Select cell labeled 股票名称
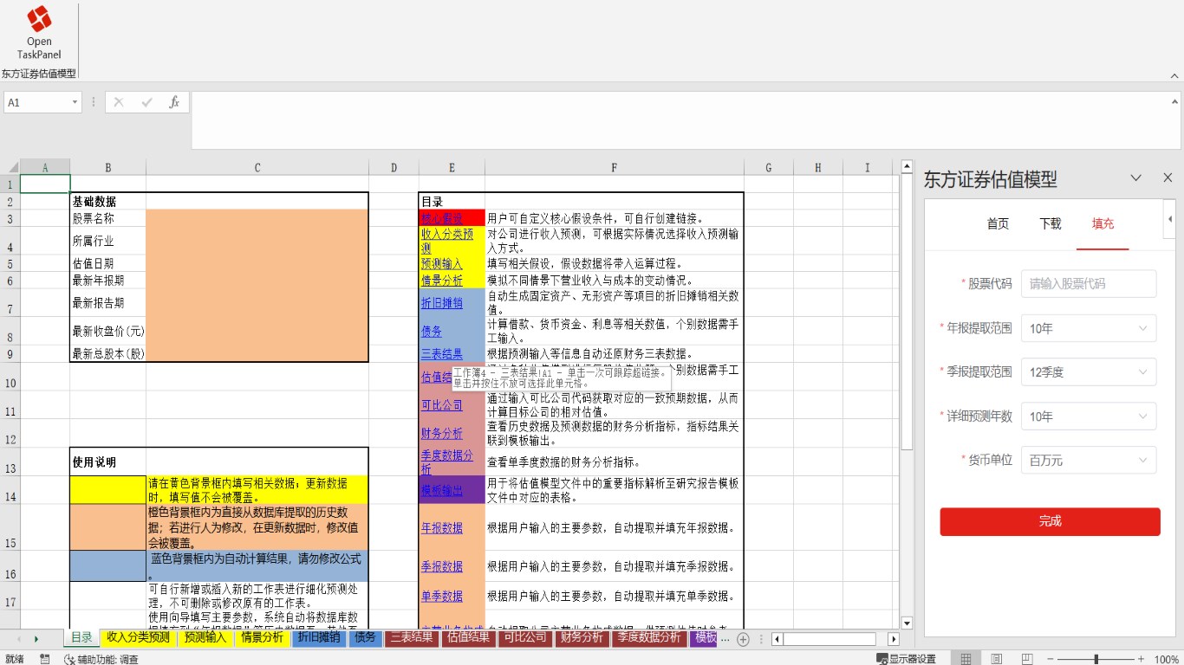1184x665 pixels. pyautogui.click(x=108, y=218)
